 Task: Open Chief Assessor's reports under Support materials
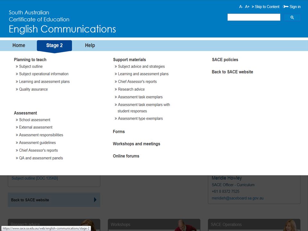point(137,81)
